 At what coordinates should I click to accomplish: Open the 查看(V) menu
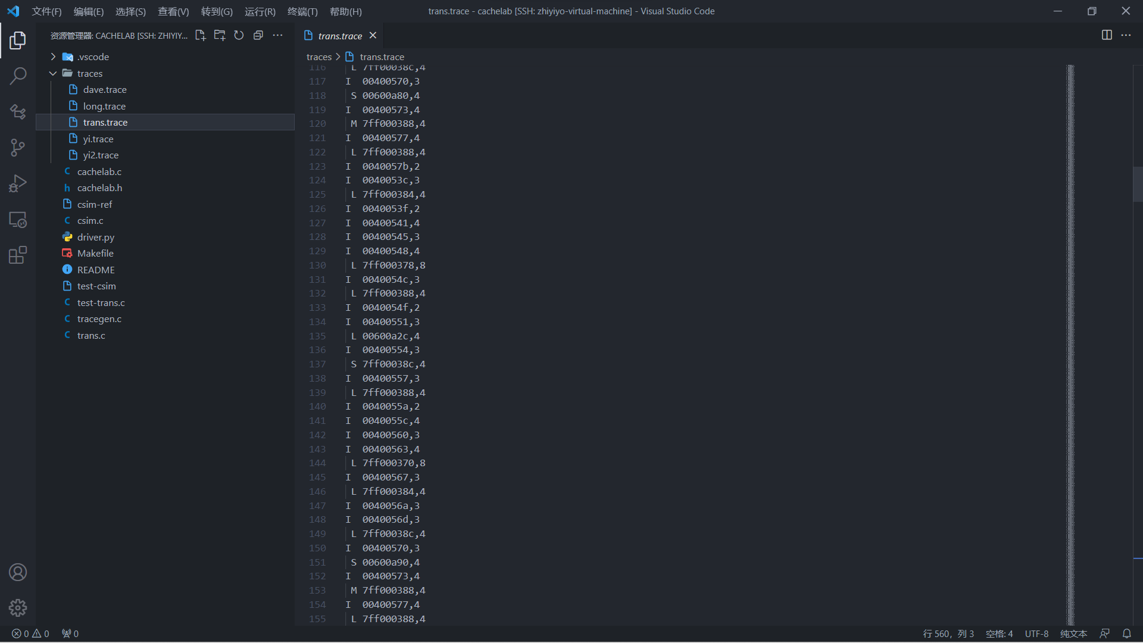173,11
